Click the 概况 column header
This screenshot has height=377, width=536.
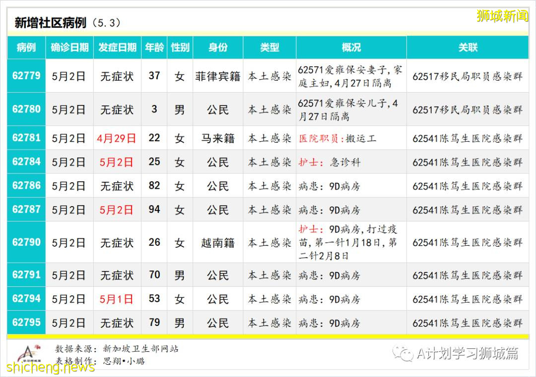[x=352, y=47]
